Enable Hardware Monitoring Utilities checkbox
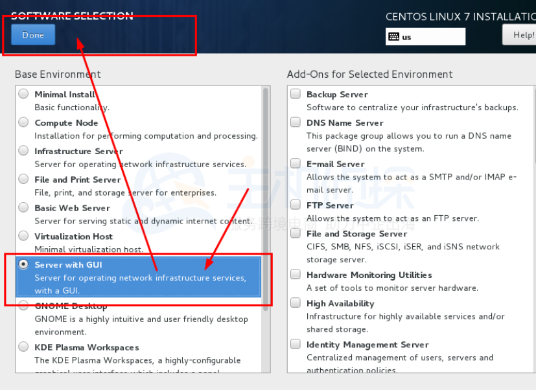This screenshot has width=536, height=390. [x=296, y=275]
